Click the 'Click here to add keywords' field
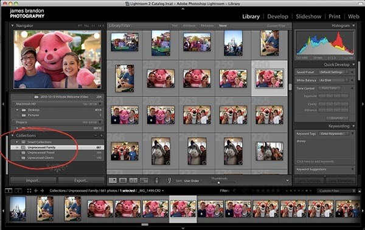Screen dimensions: 365x230 click(x=315, y=161)
